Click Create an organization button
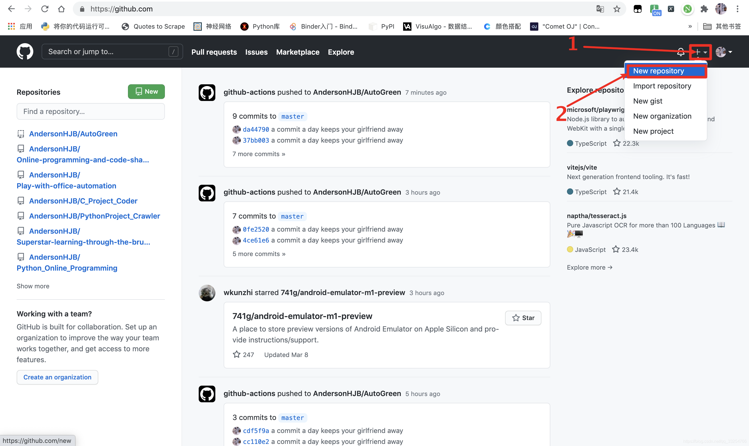 point(57,378)
